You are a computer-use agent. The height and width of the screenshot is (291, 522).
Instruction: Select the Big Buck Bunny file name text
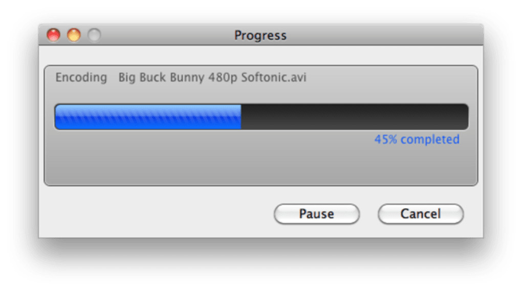pyautogui.click(x=161, y=78)
